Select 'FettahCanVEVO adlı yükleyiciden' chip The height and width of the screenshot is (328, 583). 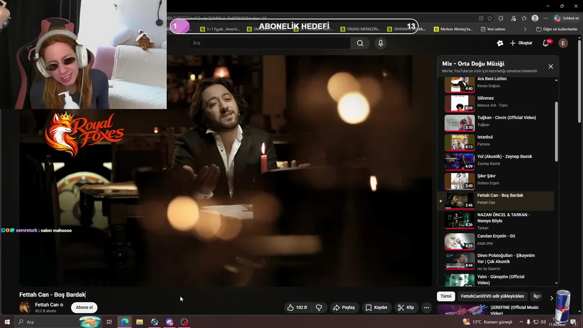492,296
